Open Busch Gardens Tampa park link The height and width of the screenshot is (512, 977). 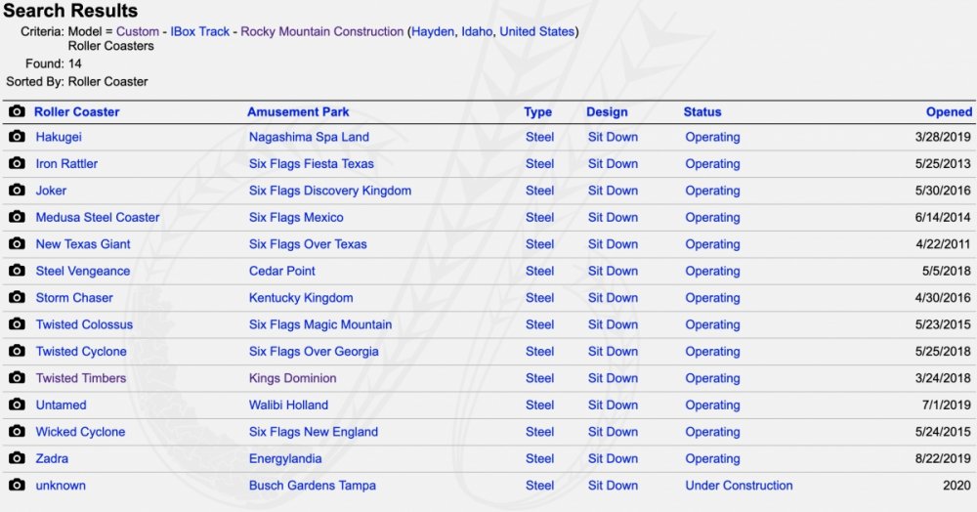click(x=313, y=485)
